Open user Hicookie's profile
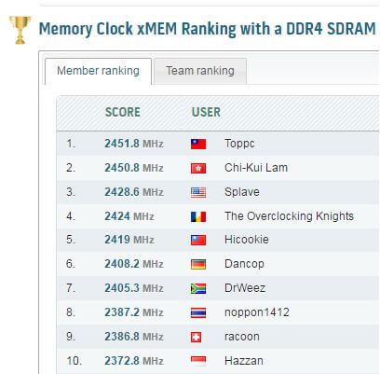Image resolution: width=380 pixels, height=374 pixels. pyautogui.click(x=247, y=240)
